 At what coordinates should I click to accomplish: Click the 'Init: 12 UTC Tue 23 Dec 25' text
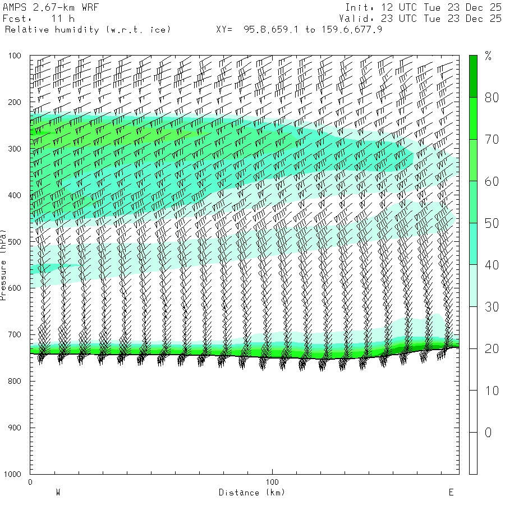point(424,7)
